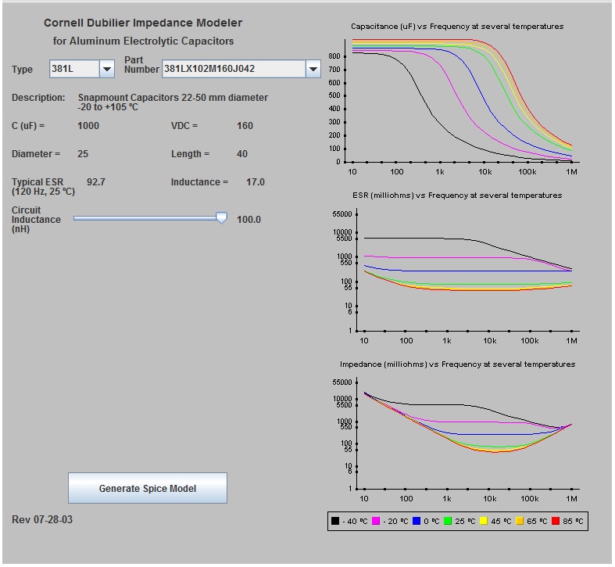Click the magenta -20 °C legend swatch
This screenshot has height=567, width=615.
click(376, 521)
